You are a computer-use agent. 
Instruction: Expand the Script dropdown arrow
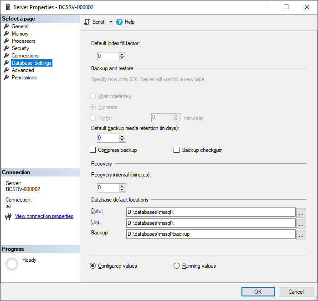(x=111, y=22)
